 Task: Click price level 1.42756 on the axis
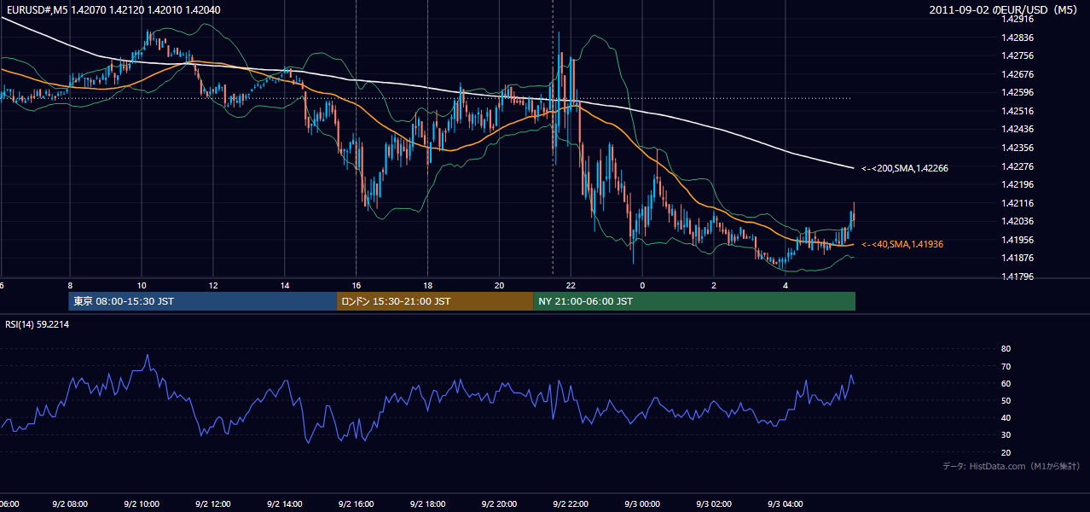1019,55
